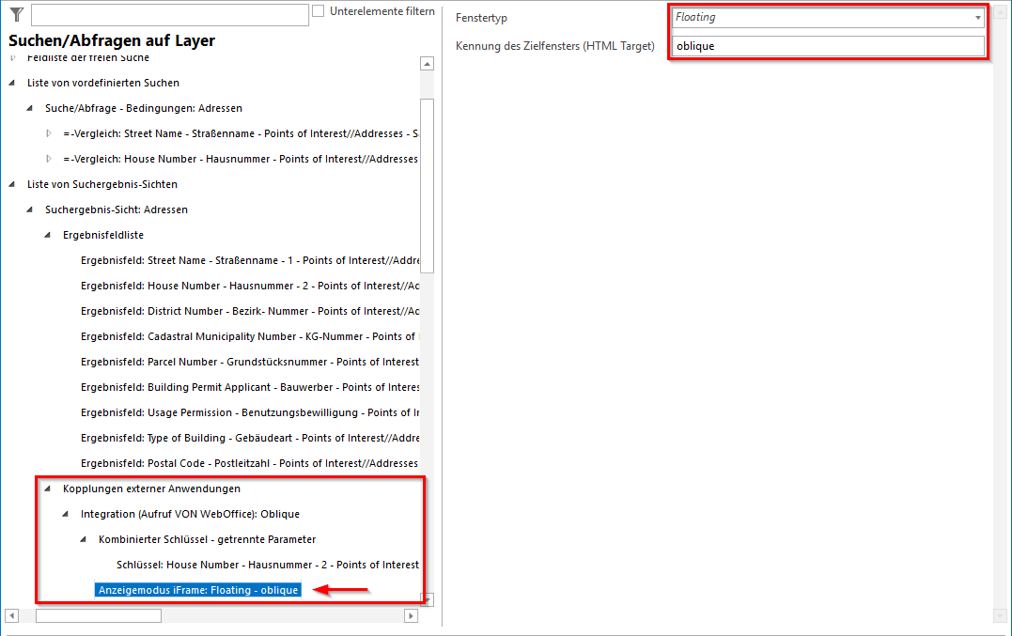Viewport: 1012px width, 636px height.
Task: Click inside the oblique target identifier field
Action: [827, 44]
